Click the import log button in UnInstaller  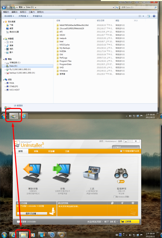click(32, 214)
